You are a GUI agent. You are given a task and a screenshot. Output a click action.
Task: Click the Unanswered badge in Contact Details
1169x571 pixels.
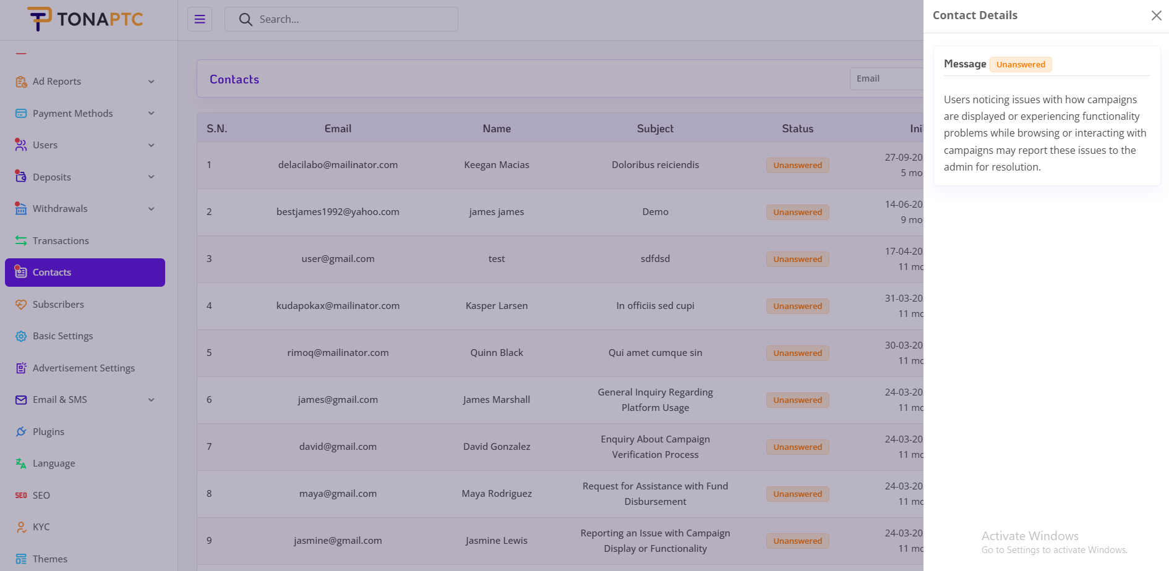(1021, 64)
